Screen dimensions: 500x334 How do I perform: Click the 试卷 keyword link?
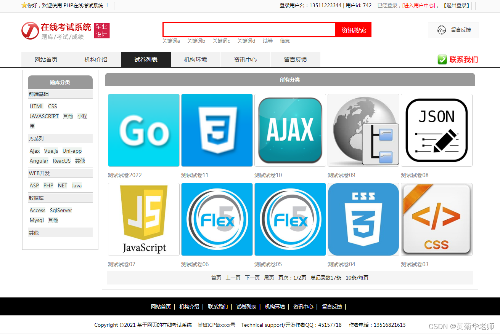[268, 41]
